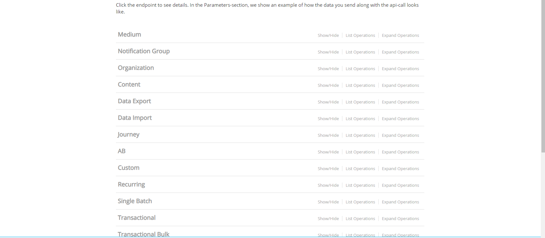Click the Data Export section heading
545x238 pixels.
point(134,101)
